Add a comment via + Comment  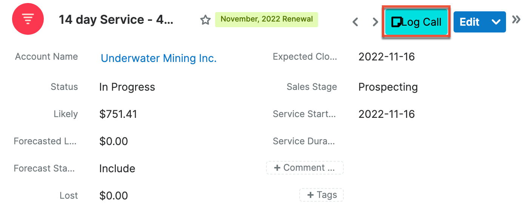(x=305, y=168)
